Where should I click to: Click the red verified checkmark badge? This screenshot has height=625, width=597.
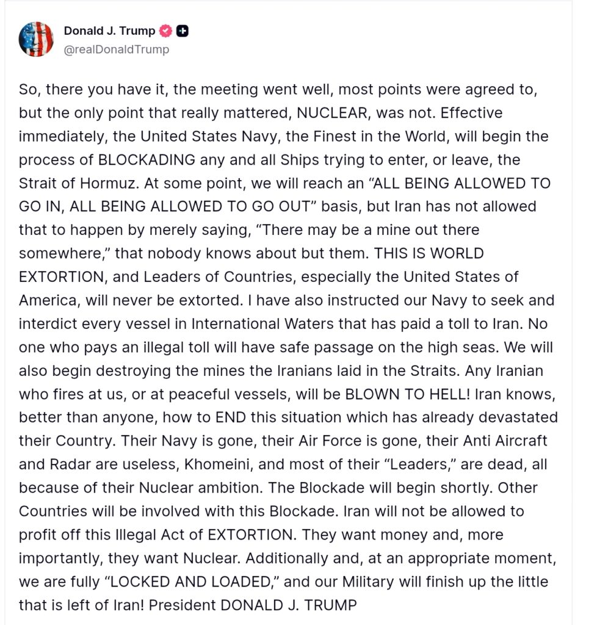(x=165, y=31)
